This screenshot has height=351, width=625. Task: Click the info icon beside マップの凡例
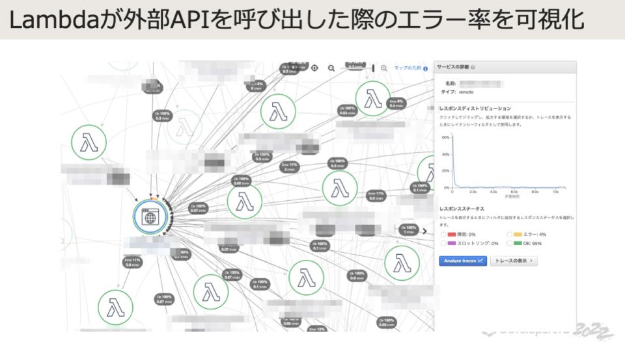click(x=426, y=68)
